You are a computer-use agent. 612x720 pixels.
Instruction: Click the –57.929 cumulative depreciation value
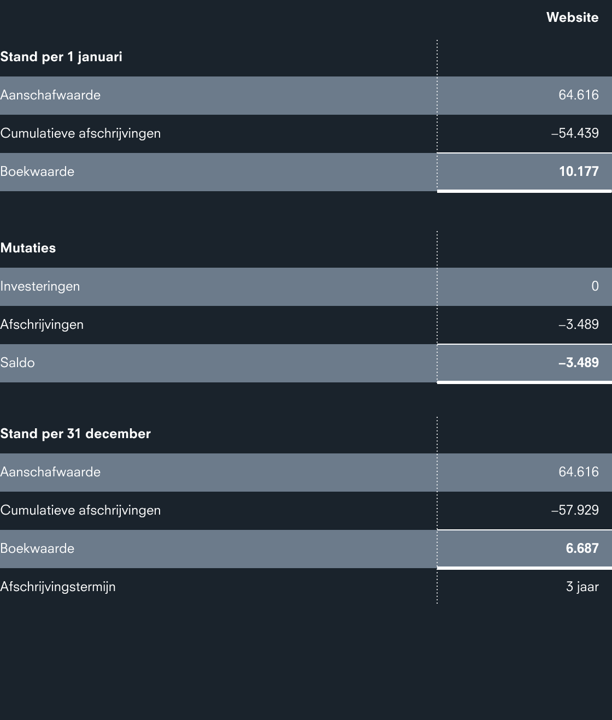[x=575, y=510]
